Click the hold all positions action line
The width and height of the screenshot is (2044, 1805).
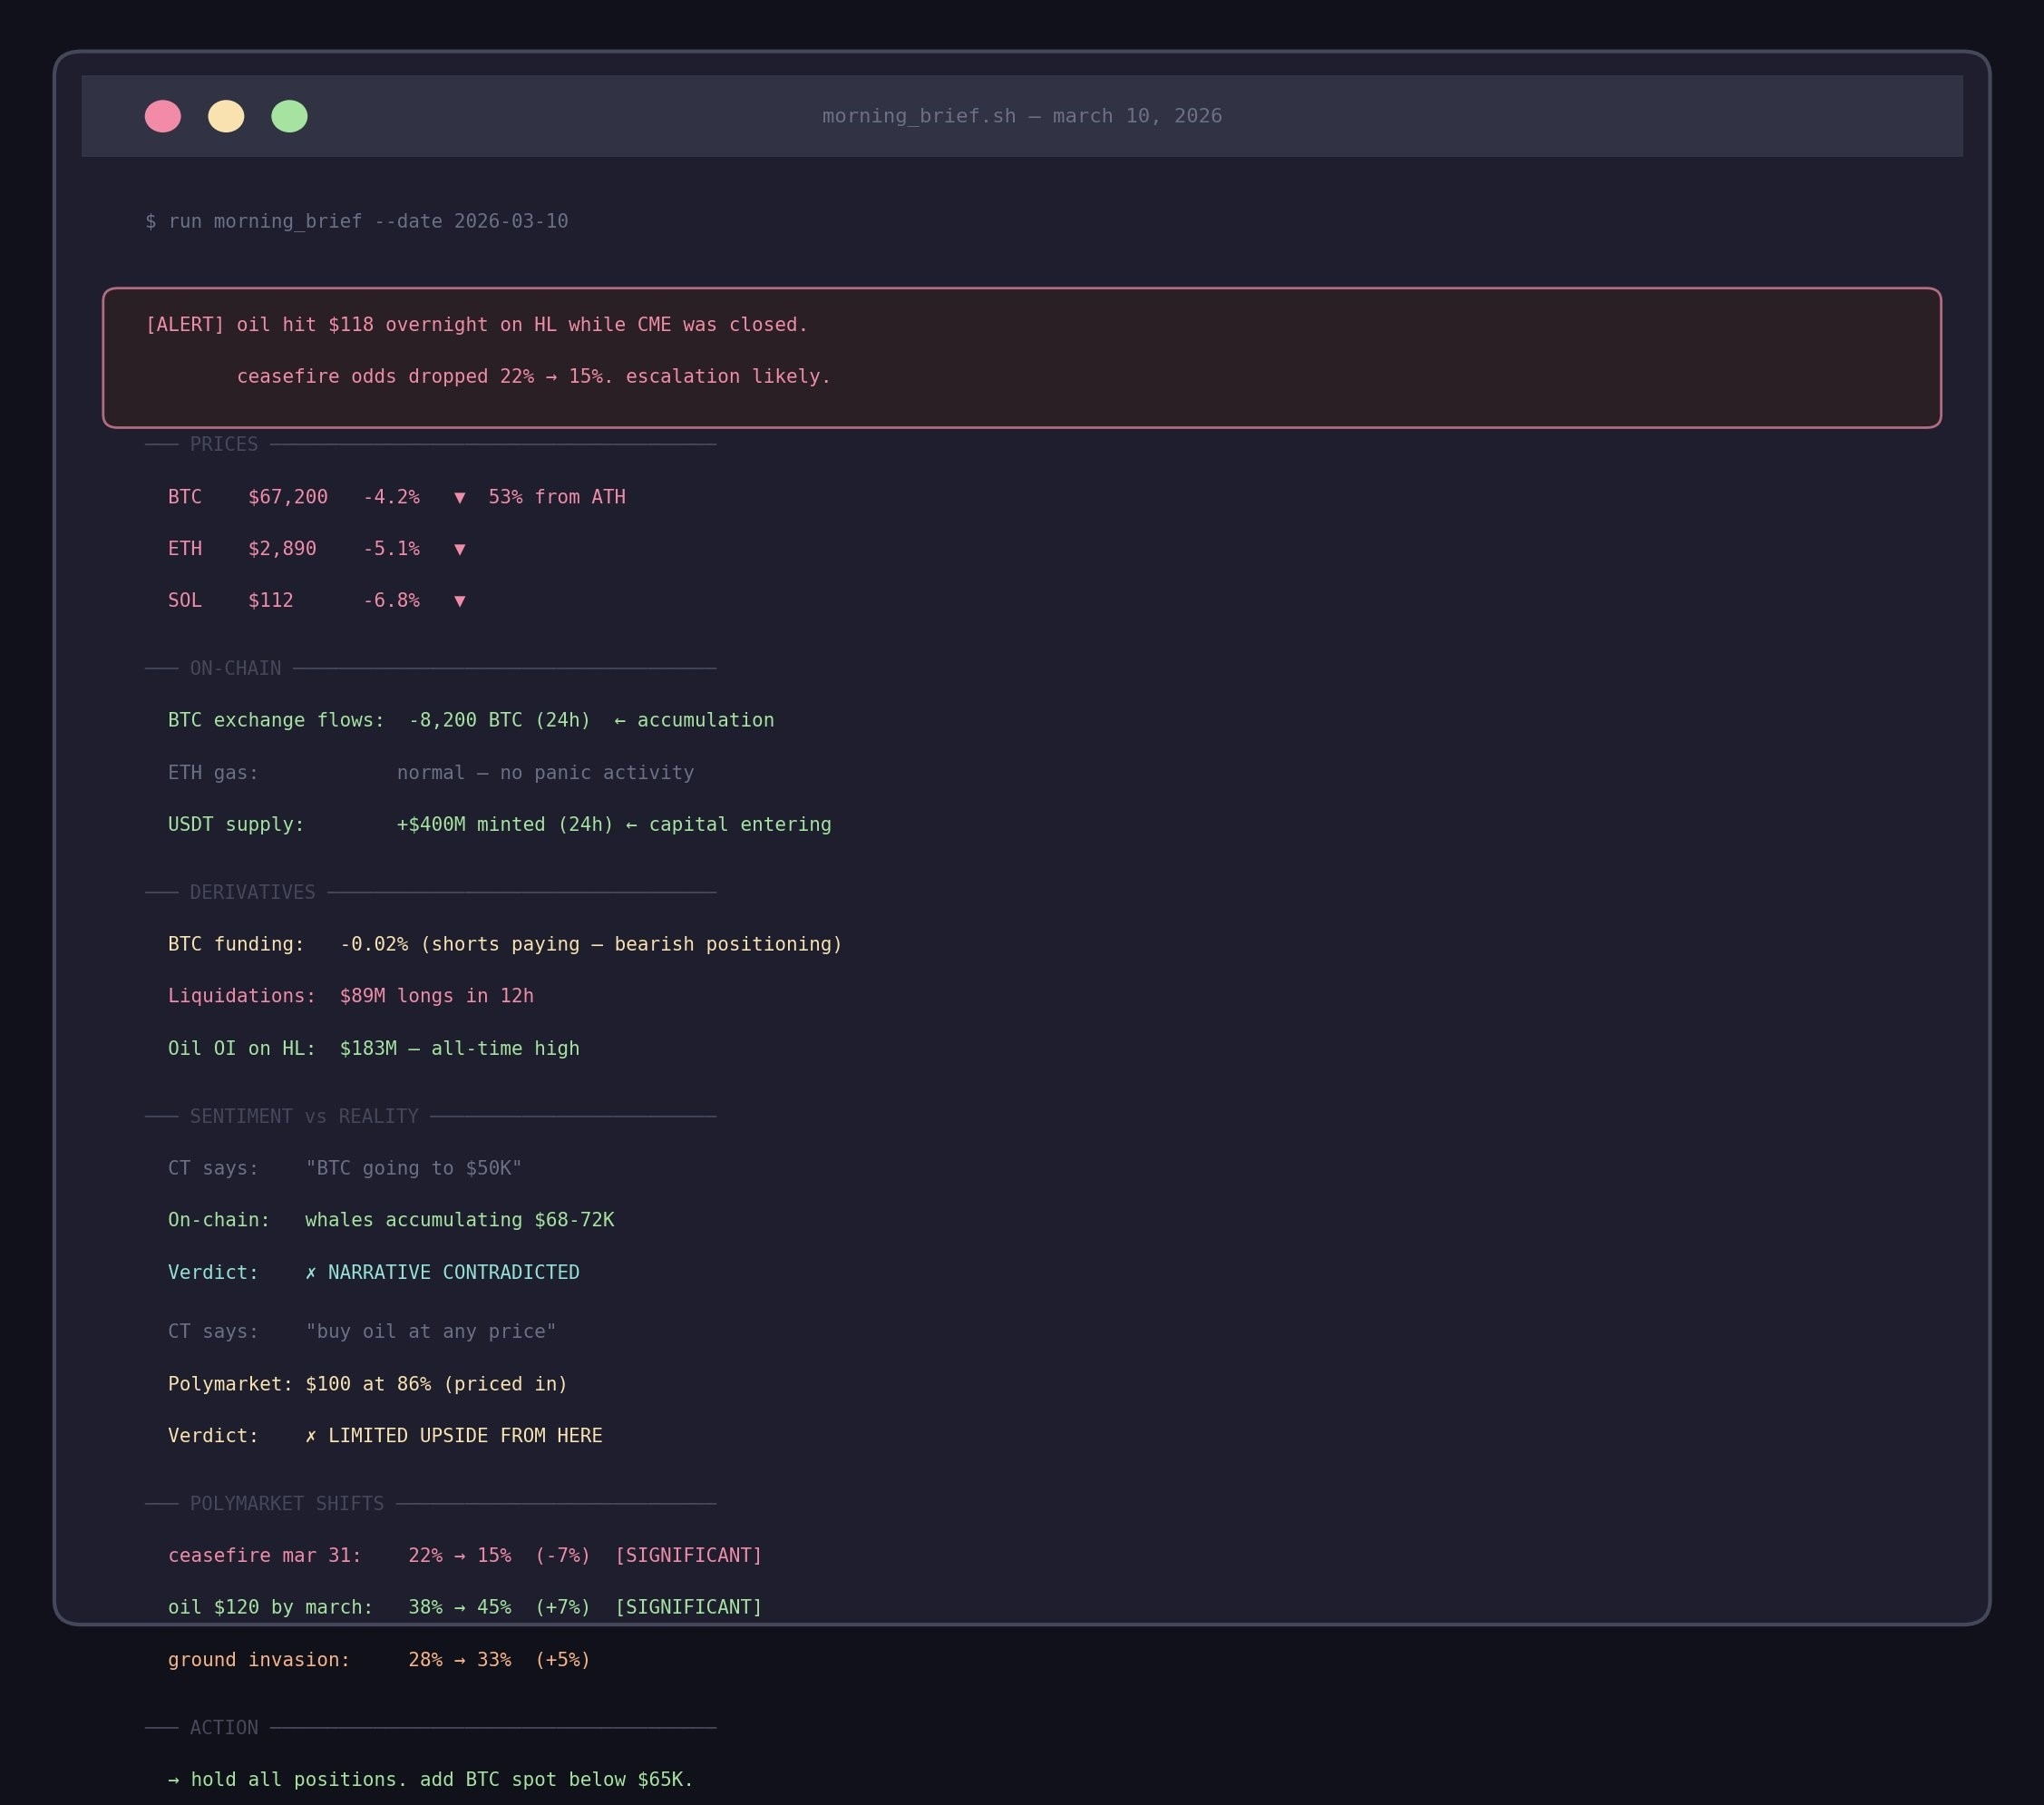tap(430, 1780)
